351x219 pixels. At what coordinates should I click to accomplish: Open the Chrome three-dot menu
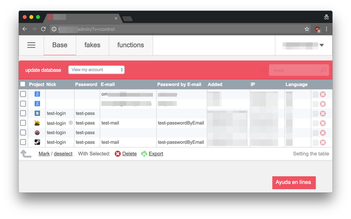[x=326, y=29]
